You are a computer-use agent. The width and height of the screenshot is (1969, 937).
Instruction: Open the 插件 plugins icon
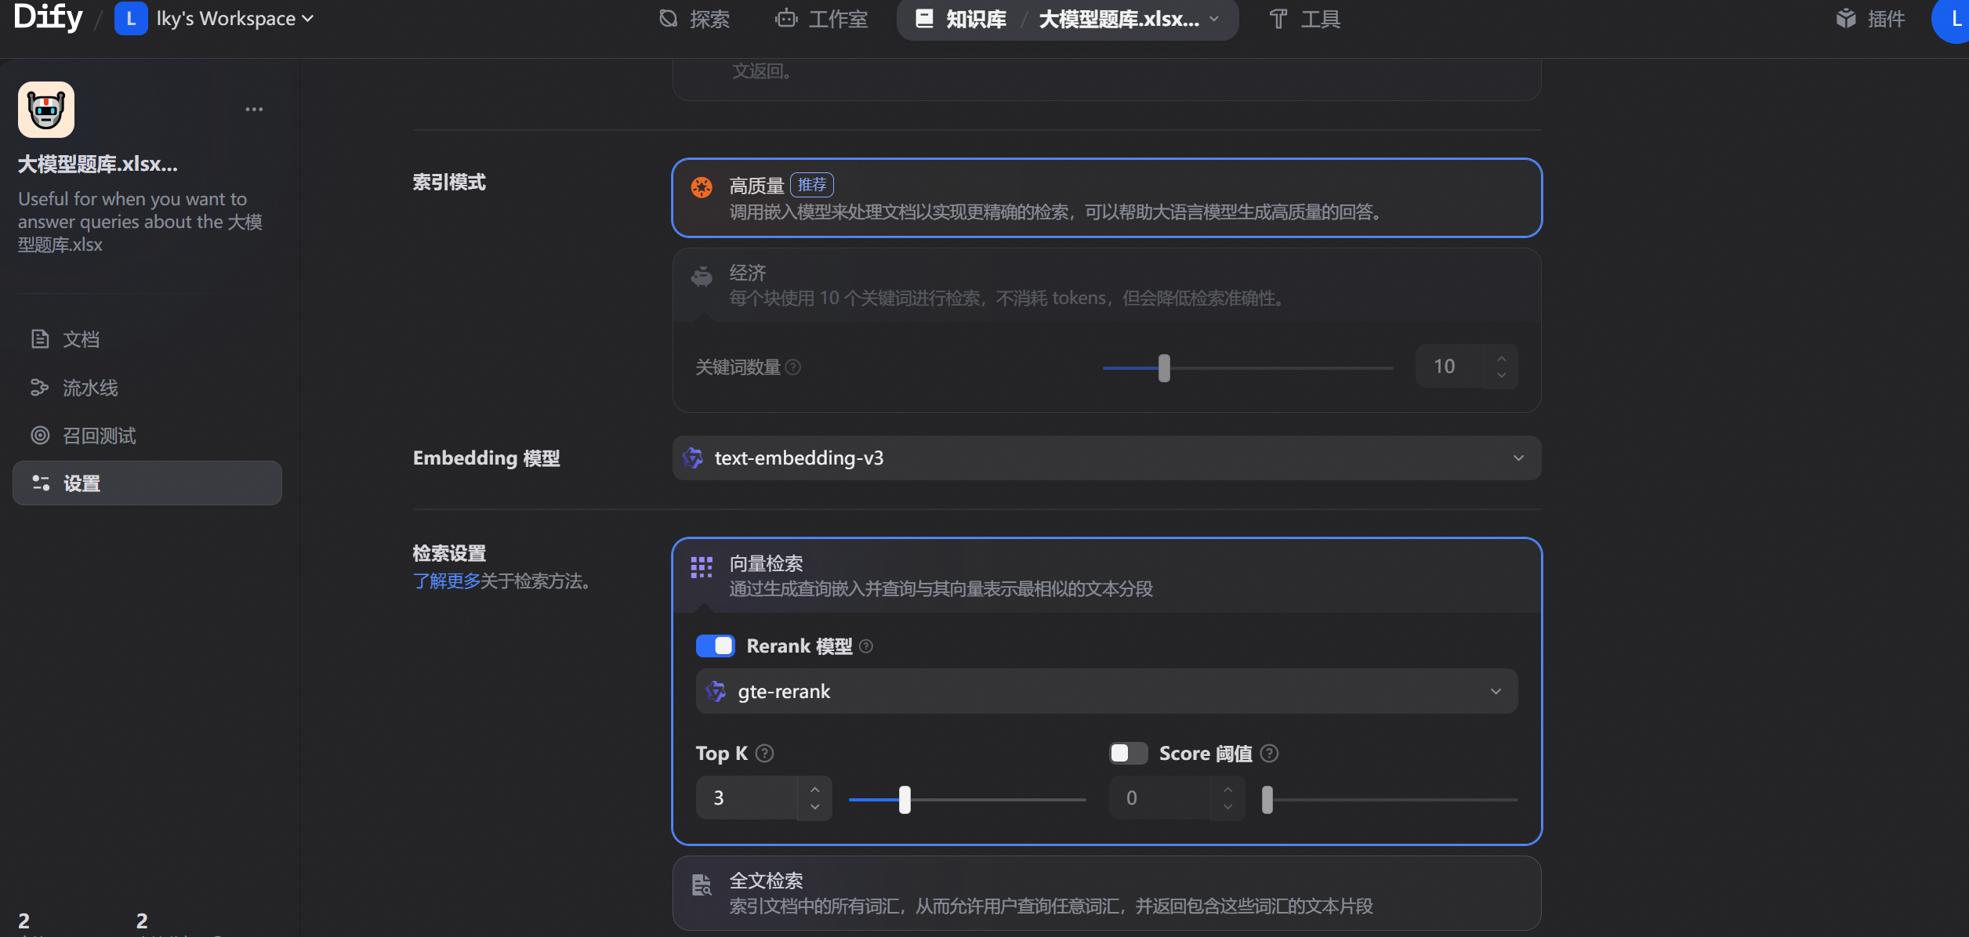1845,19
